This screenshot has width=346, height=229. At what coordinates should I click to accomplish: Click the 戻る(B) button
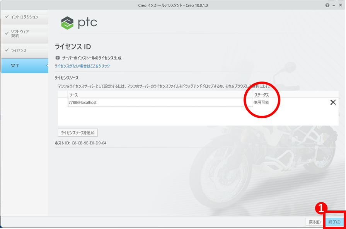point(314,222)
